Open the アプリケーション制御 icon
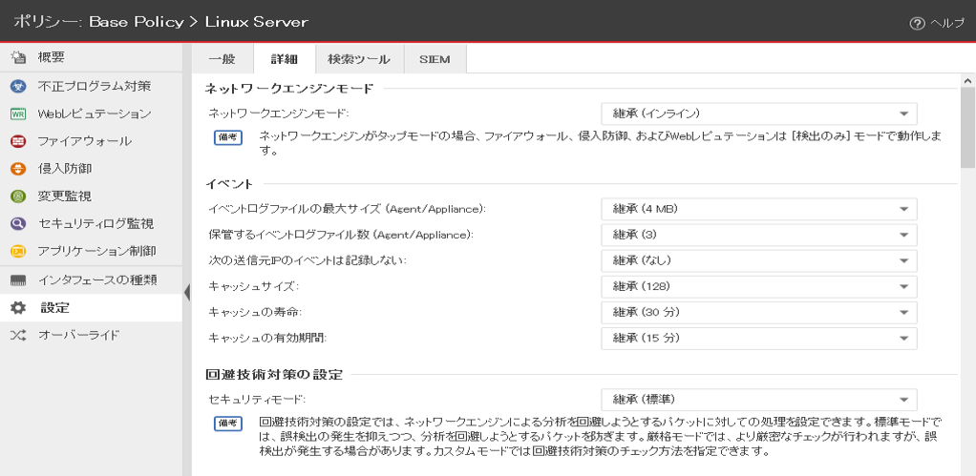The width and height of the screenshot is (976, 476). [x=17, y=252]
